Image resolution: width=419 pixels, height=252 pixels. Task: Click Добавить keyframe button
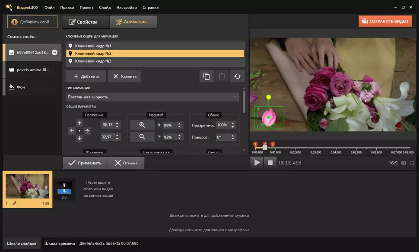point(86,76)
